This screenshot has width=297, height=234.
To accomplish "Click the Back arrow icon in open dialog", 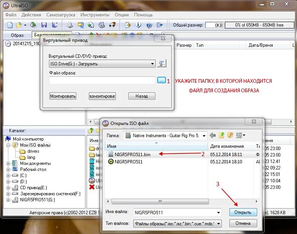I will pos(213,136).
